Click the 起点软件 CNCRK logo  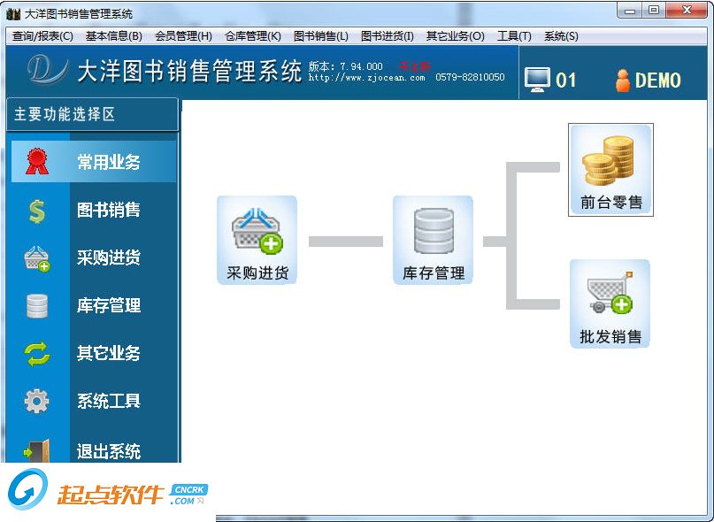[84, 489]
